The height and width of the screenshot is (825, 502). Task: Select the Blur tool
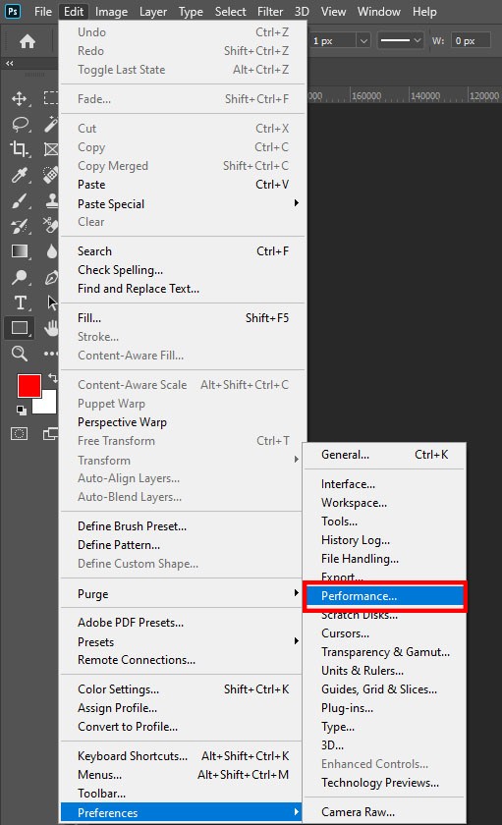click(51, 251)
